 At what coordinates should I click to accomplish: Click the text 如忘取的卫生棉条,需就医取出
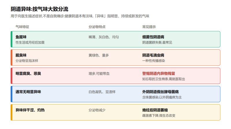coord(163,79)
